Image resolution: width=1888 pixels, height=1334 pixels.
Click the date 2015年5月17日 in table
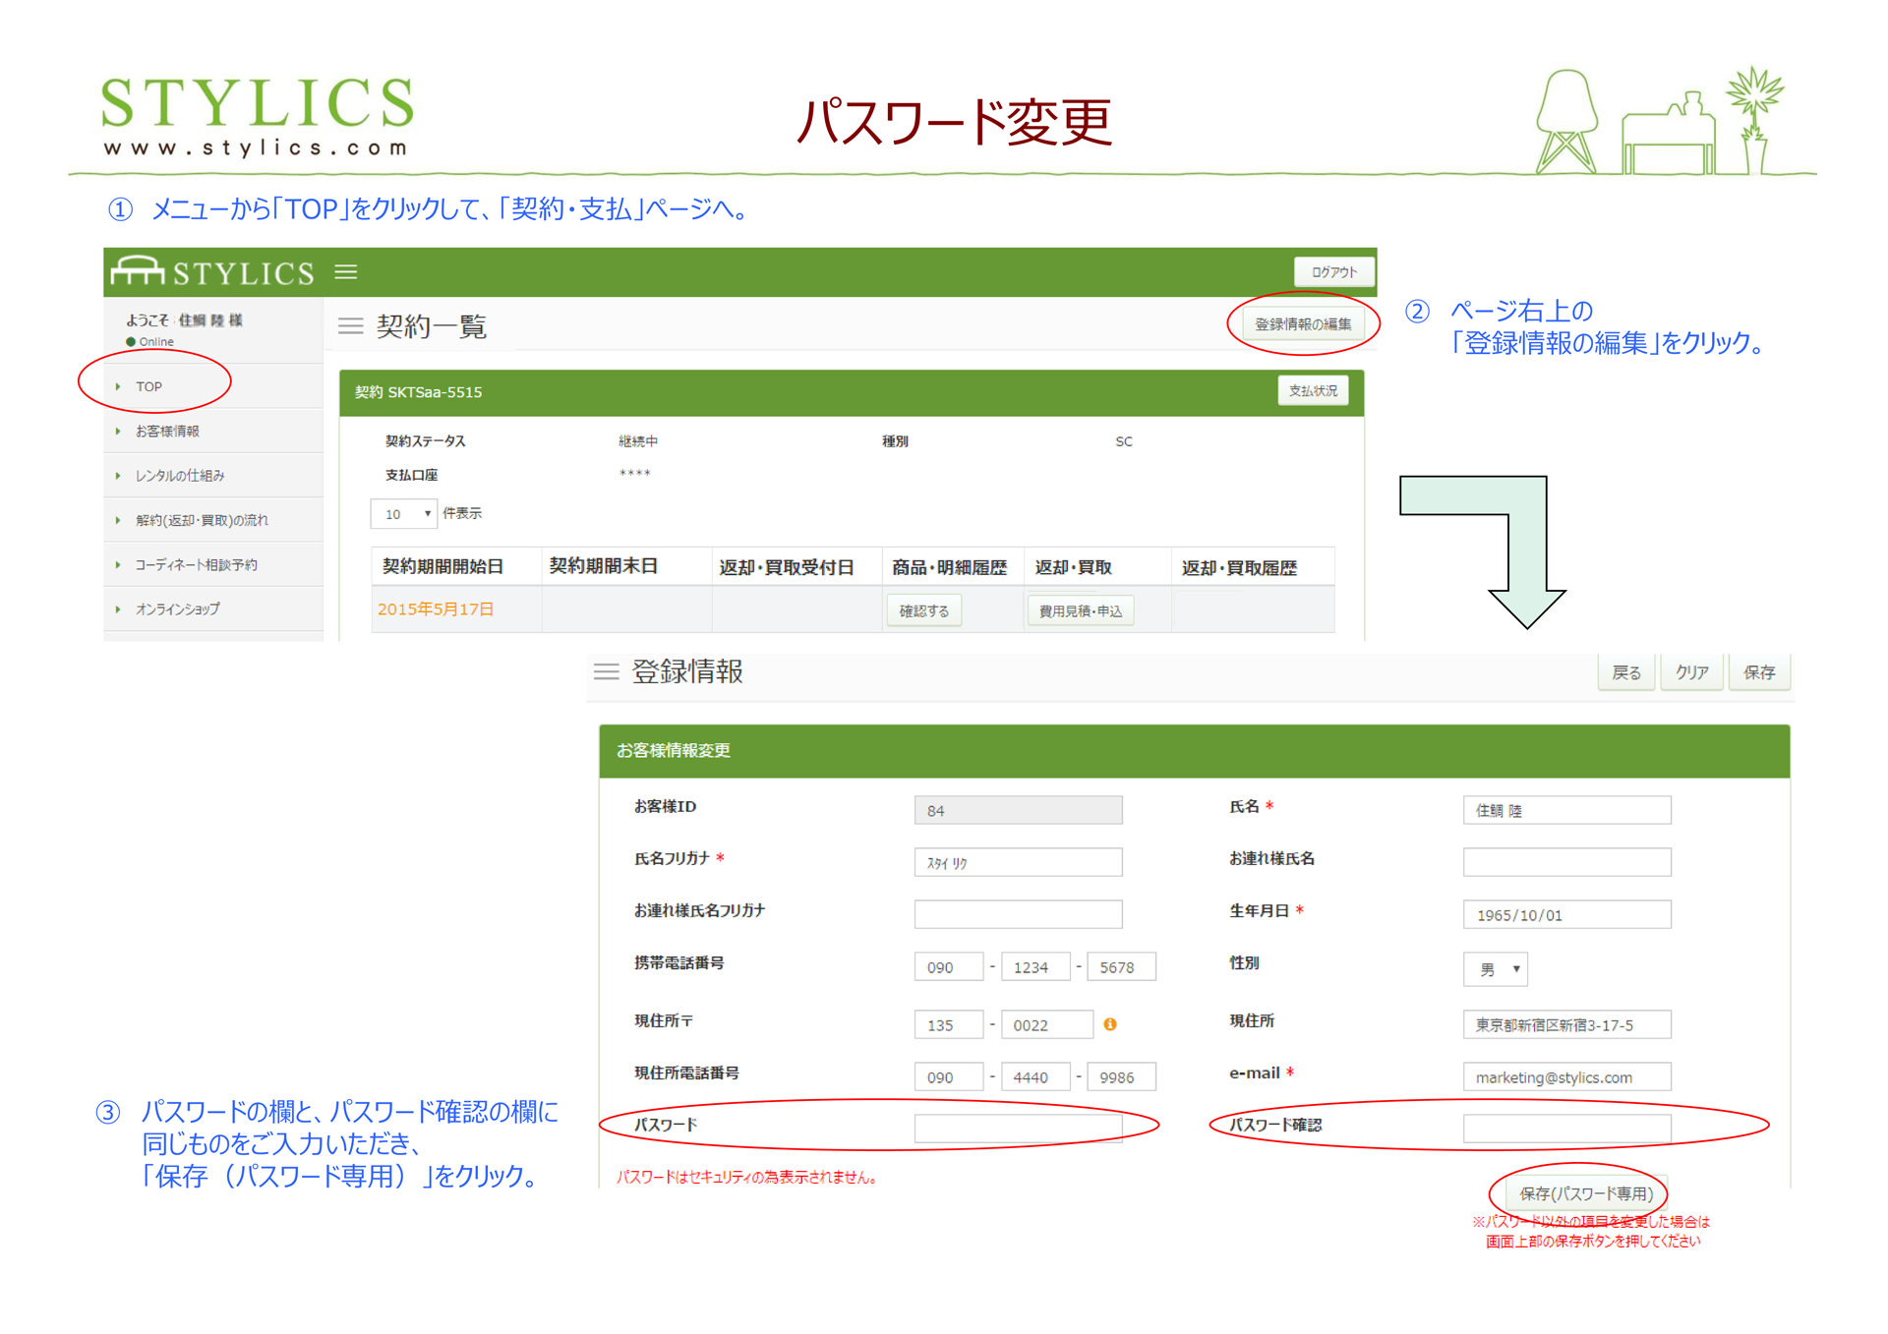click(x=436, y=609)
